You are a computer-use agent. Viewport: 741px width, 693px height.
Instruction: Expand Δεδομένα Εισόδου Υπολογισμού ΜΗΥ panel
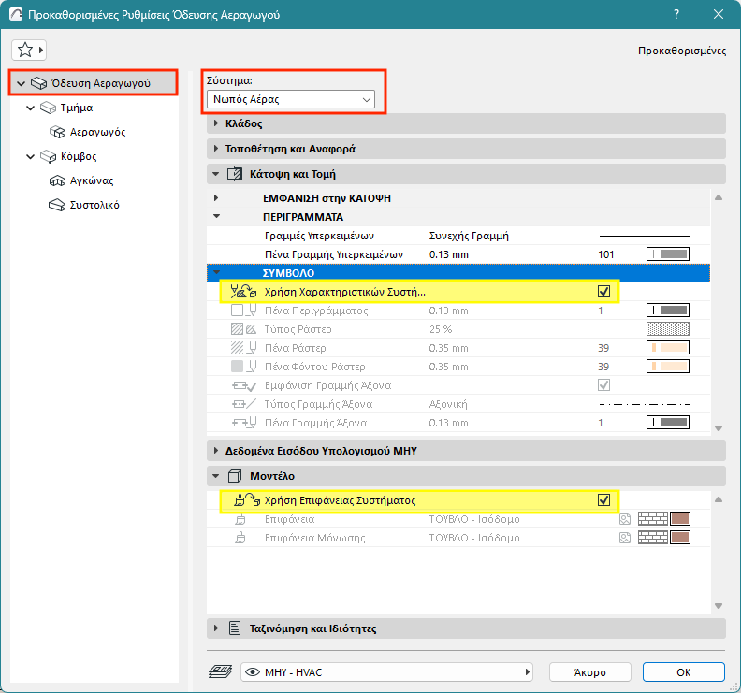[x=216, y=451]
